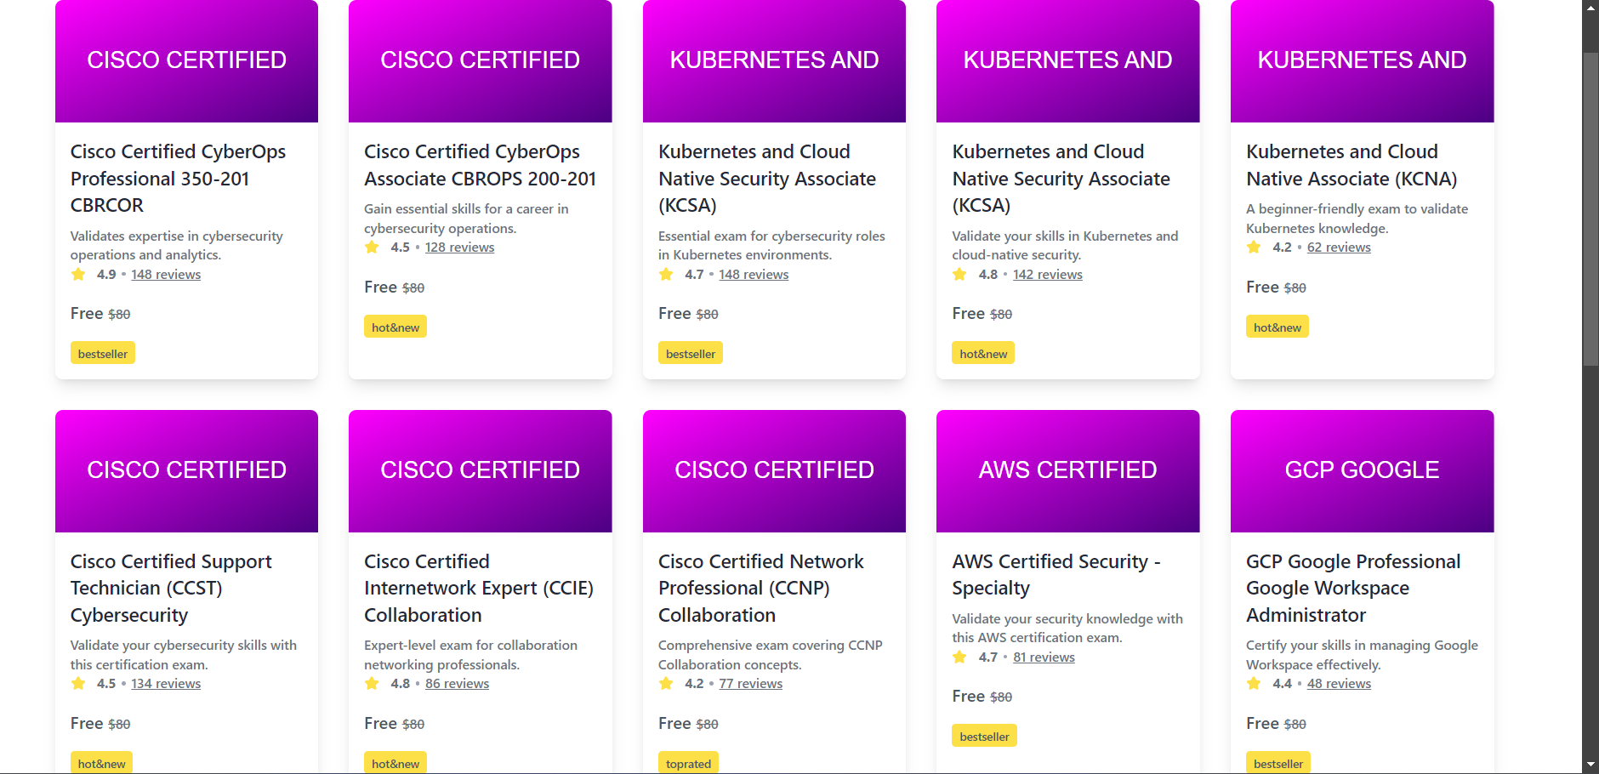1599x774 pixels.
Task: Click 'Validates expertise in cybersecurity operations' description
Action: pos(176,245)
